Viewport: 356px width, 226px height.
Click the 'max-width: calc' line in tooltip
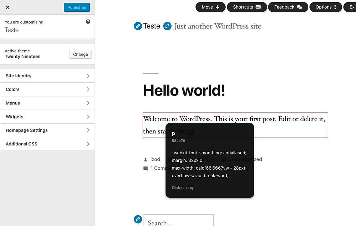pos(209,168)
